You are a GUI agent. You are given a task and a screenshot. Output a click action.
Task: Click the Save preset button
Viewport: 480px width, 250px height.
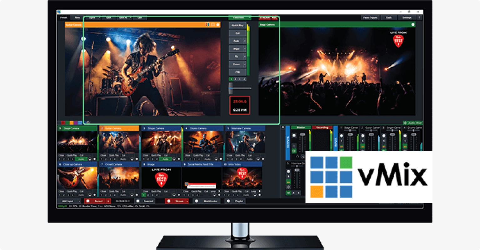tap(109, 17)
